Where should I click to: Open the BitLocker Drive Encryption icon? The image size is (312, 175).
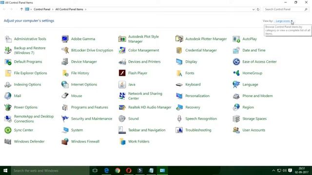(65, 51)
